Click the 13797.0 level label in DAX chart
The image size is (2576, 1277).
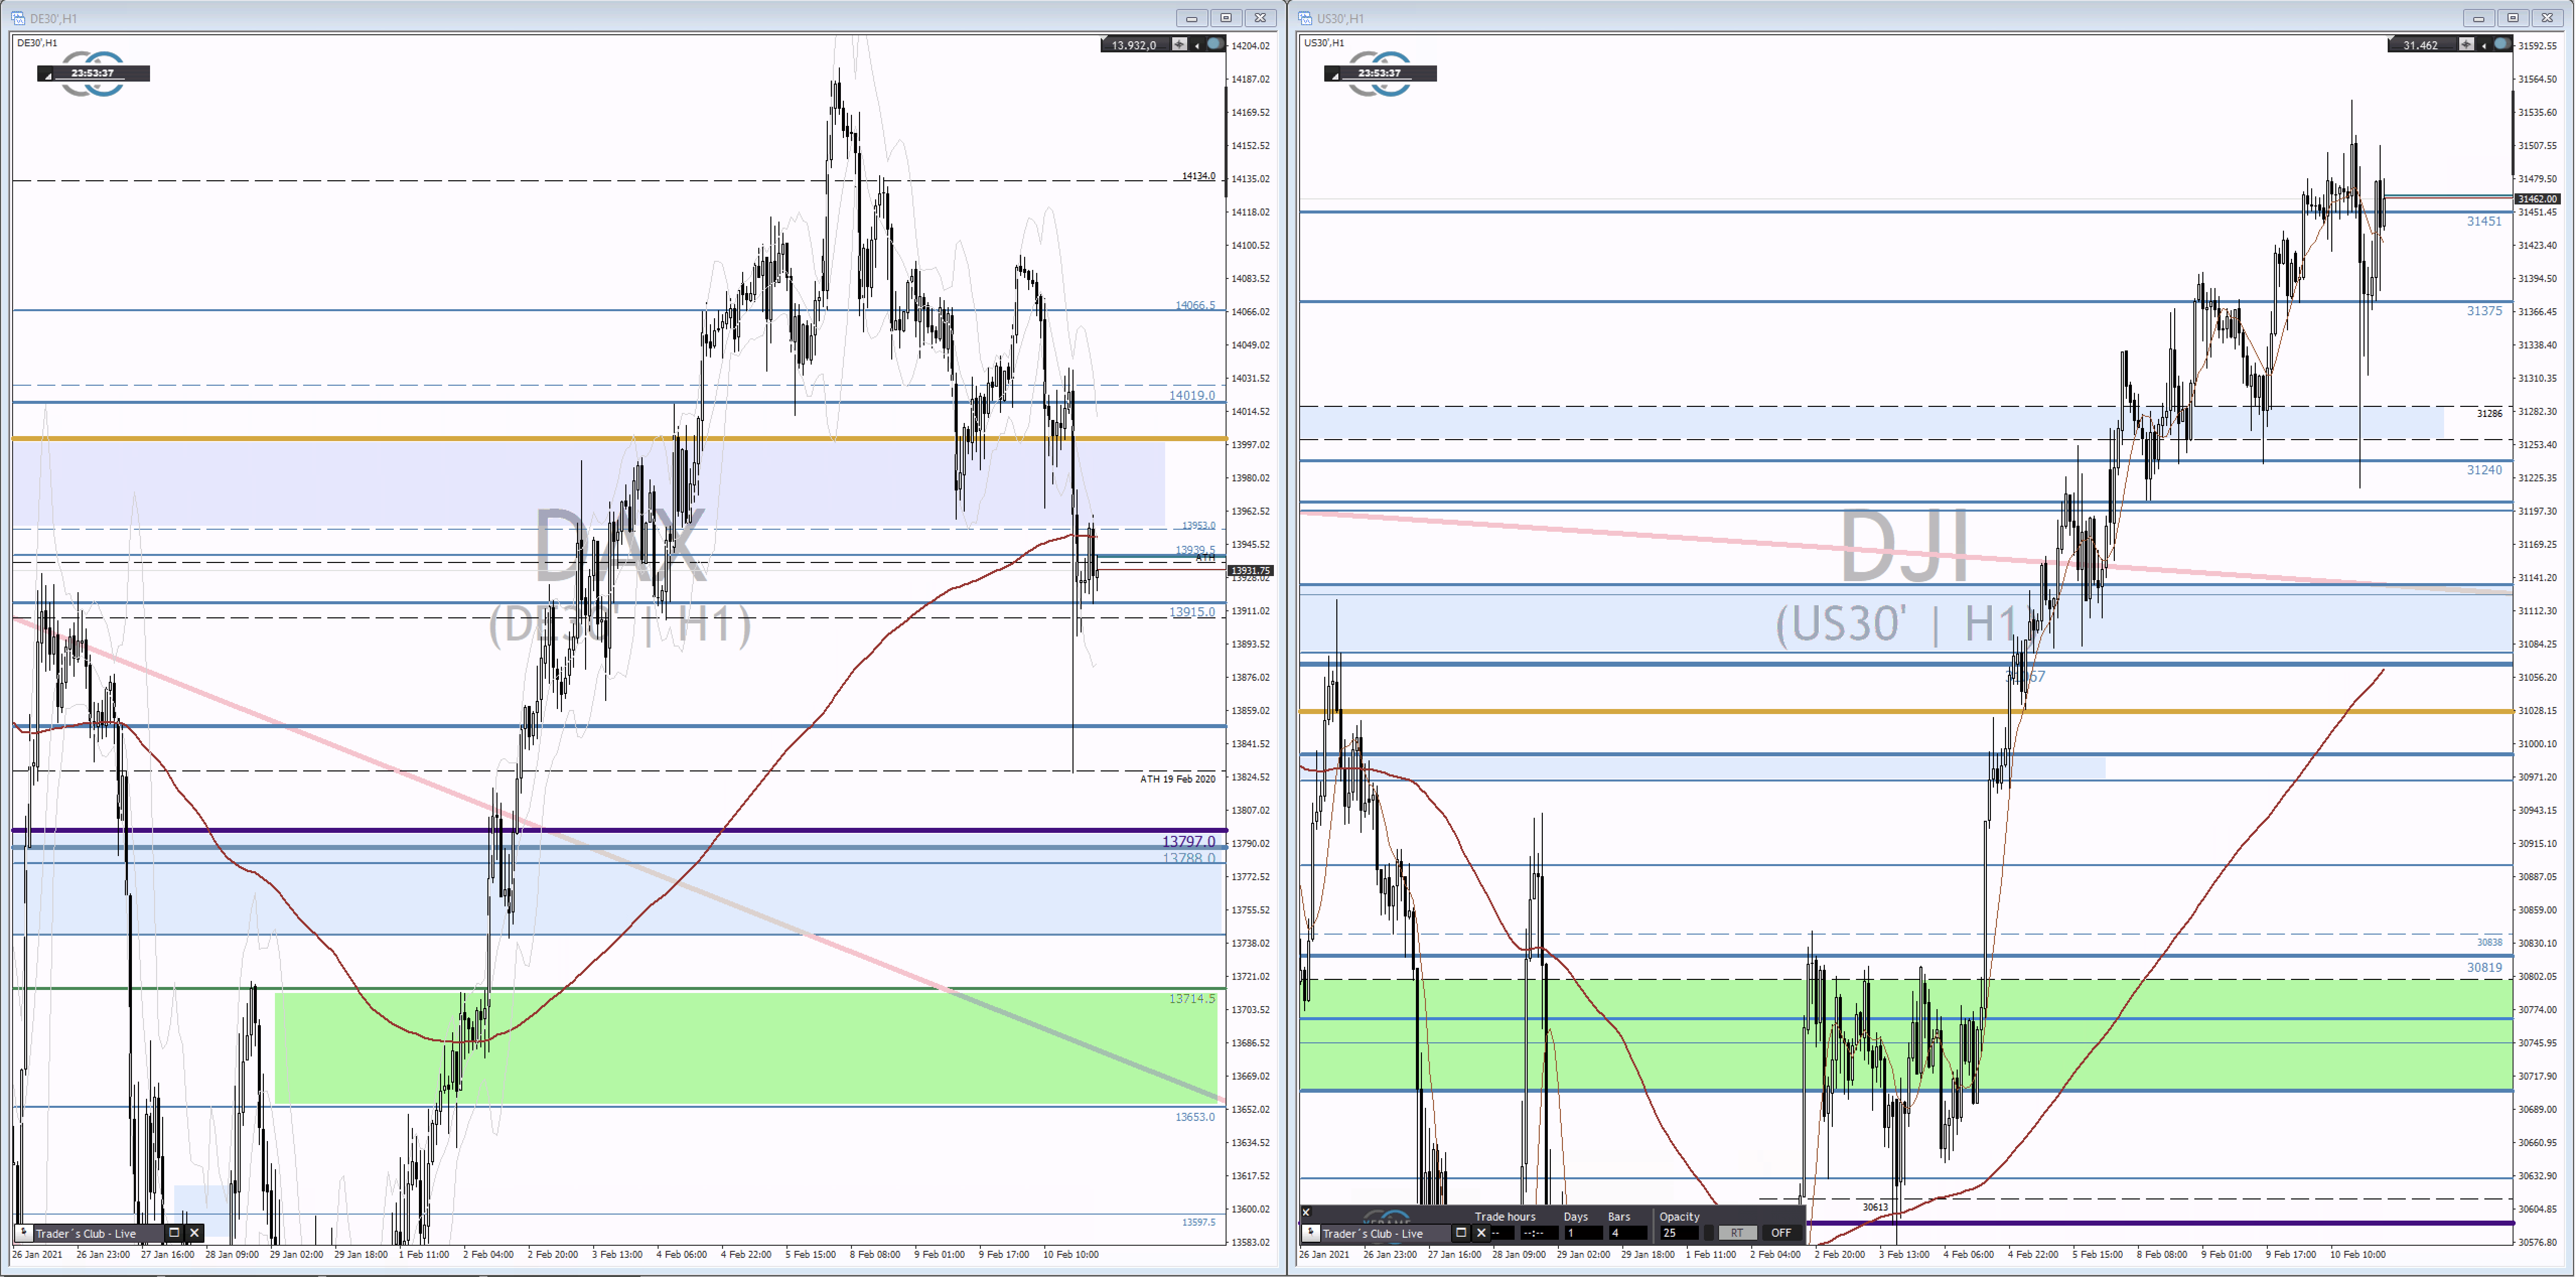pyautogui.click(x=1189, y=841)
